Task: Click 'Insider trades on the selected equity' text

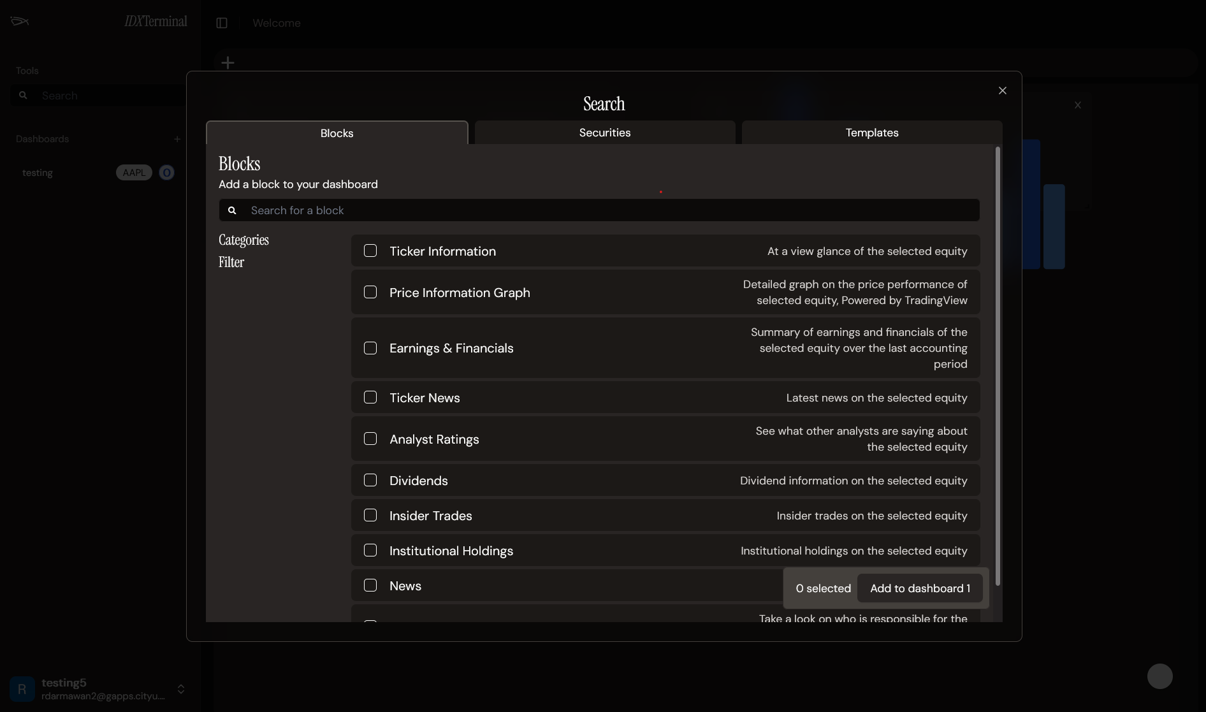Action: (872, 516)
